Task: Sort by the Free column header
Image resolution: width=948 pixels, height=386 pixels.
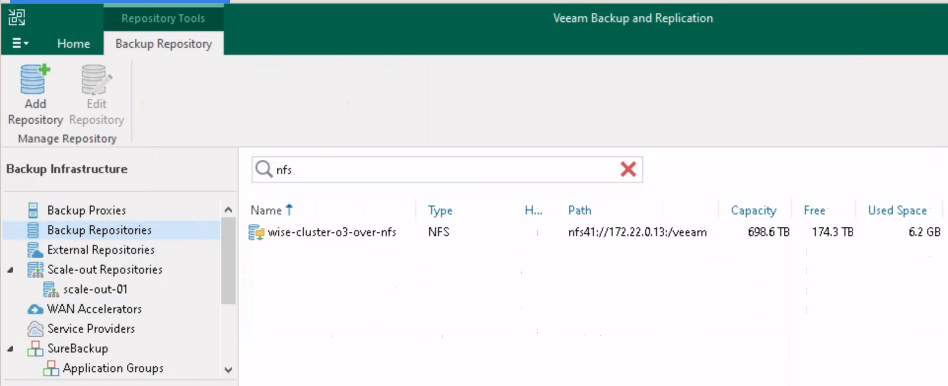Action: point(814,210)
